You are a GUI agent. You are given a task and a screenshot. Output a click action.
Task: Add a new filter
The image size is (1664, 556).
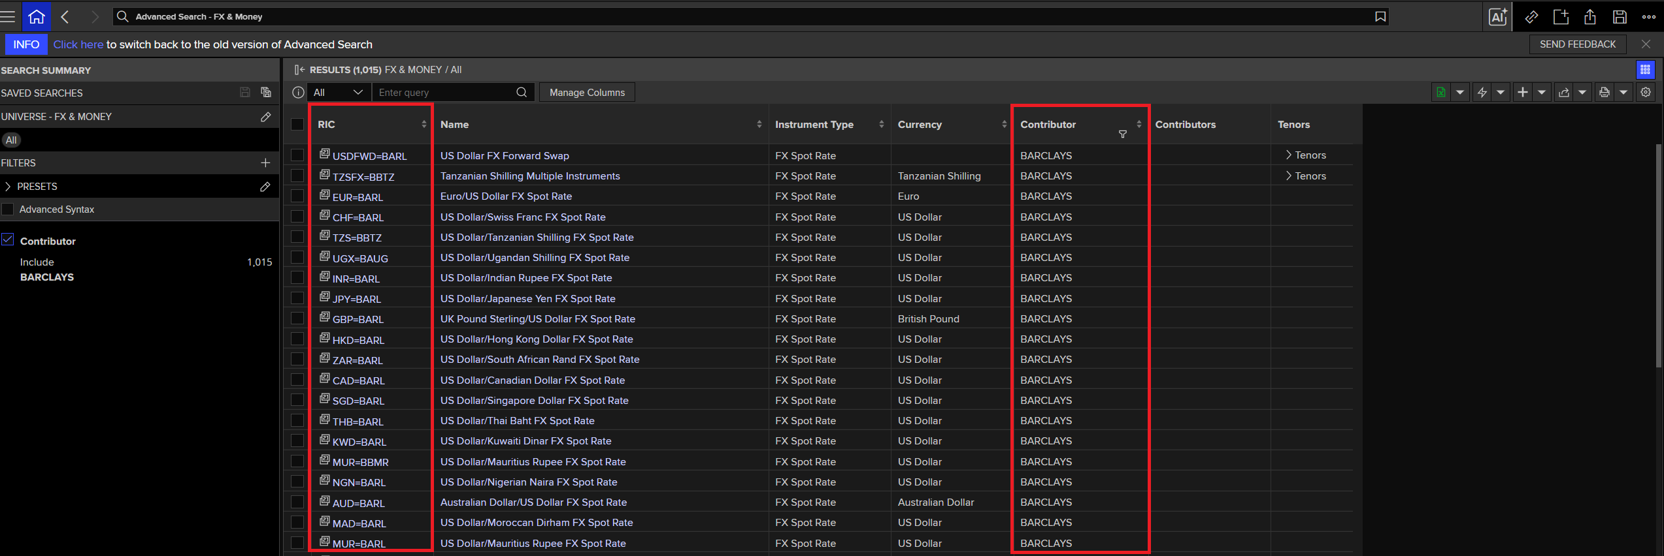tap(265, 163)
